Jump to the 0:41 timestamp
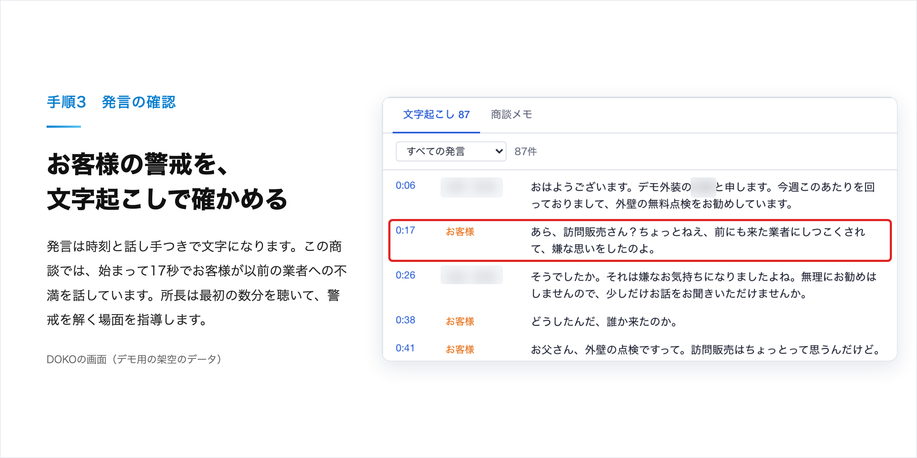This screenshot has width=917, height=458. tap(405, 348)
